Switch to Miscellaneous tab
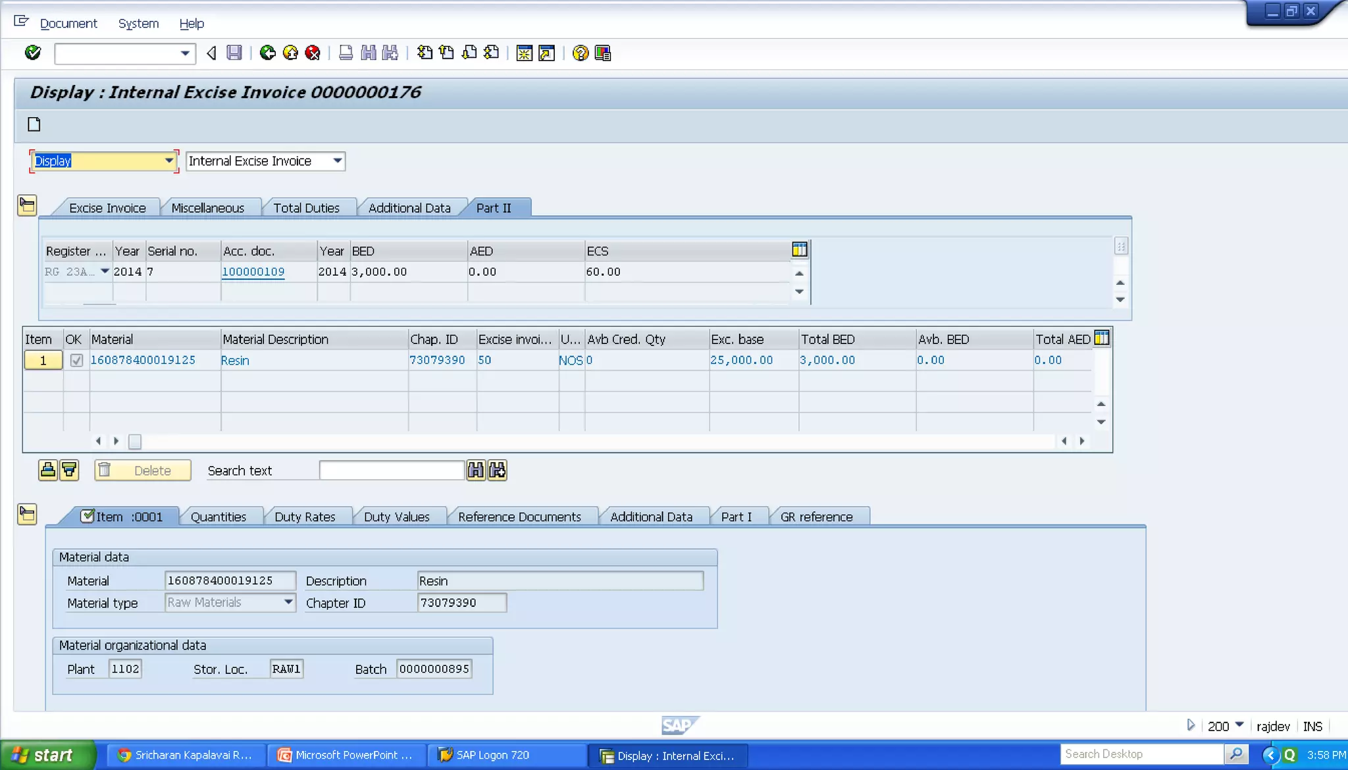Image resolution: width=1348 pixels, height=770 pixels. point(208,208)
